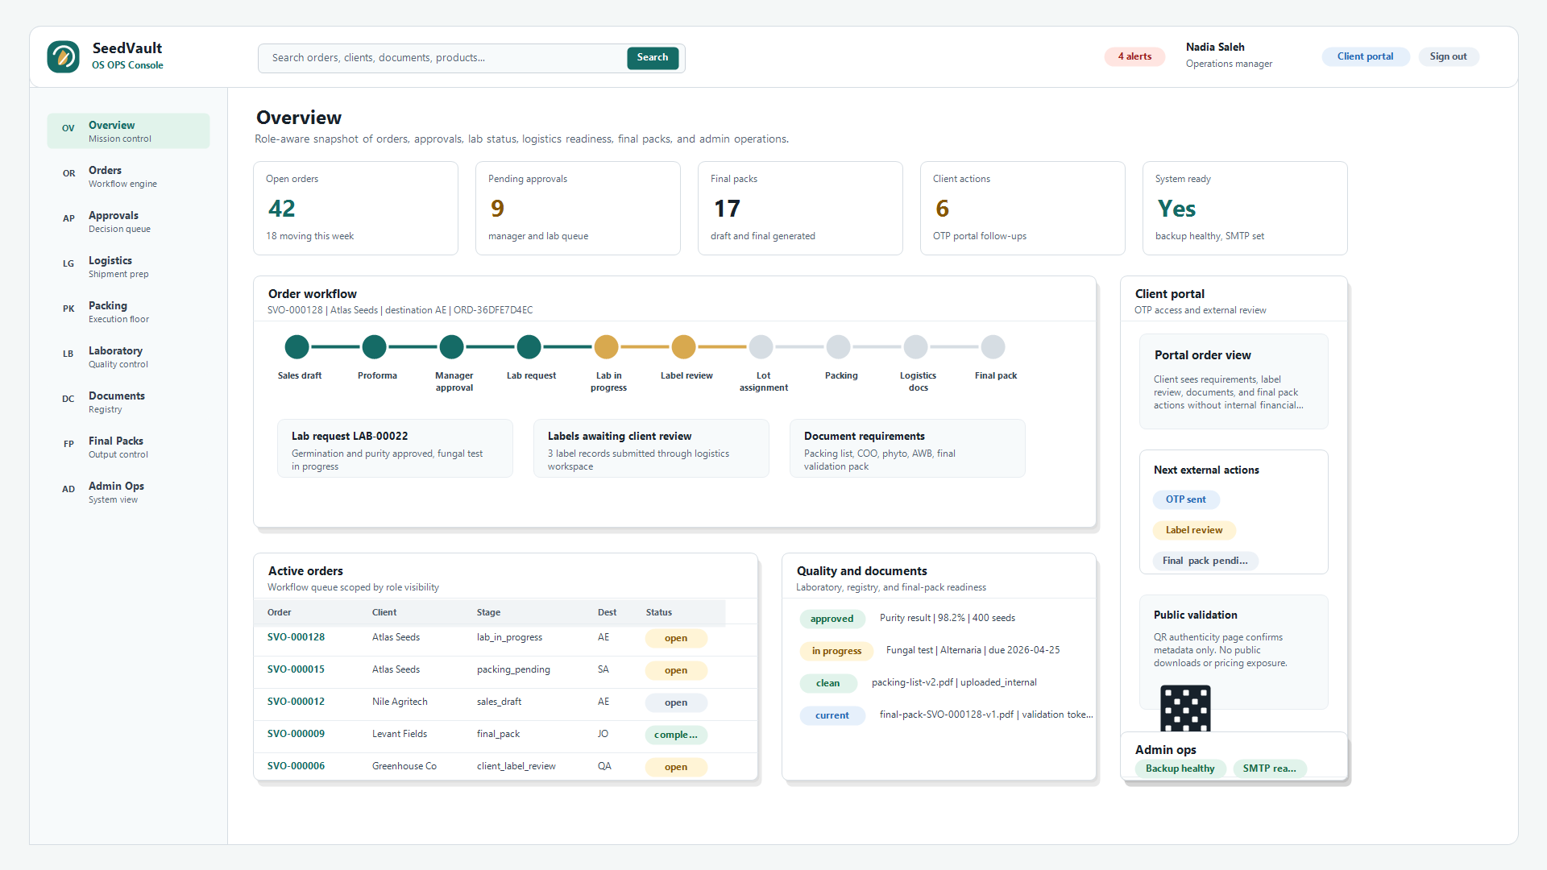Click the PK Packing sidebar badge
Screen dimensions: 1547x870
coord(68,309)
